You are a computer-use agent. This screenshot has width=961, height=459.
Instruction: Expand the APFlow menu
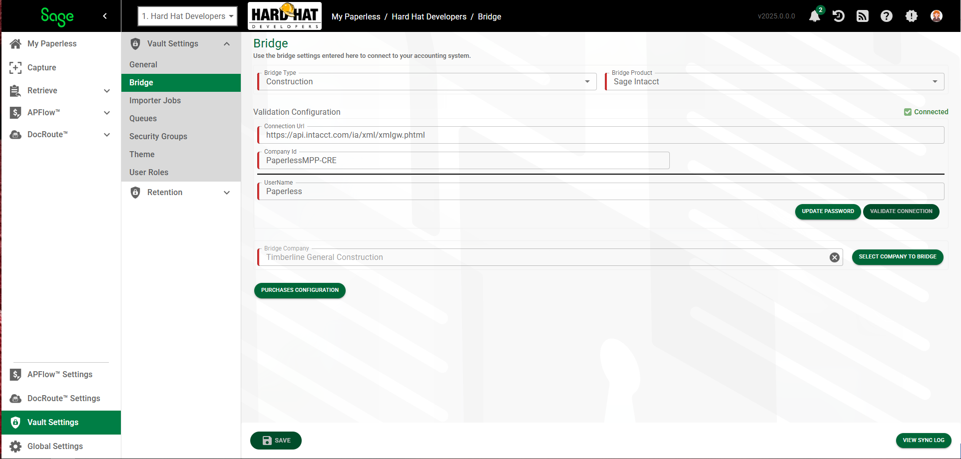[x=107, y=113]
